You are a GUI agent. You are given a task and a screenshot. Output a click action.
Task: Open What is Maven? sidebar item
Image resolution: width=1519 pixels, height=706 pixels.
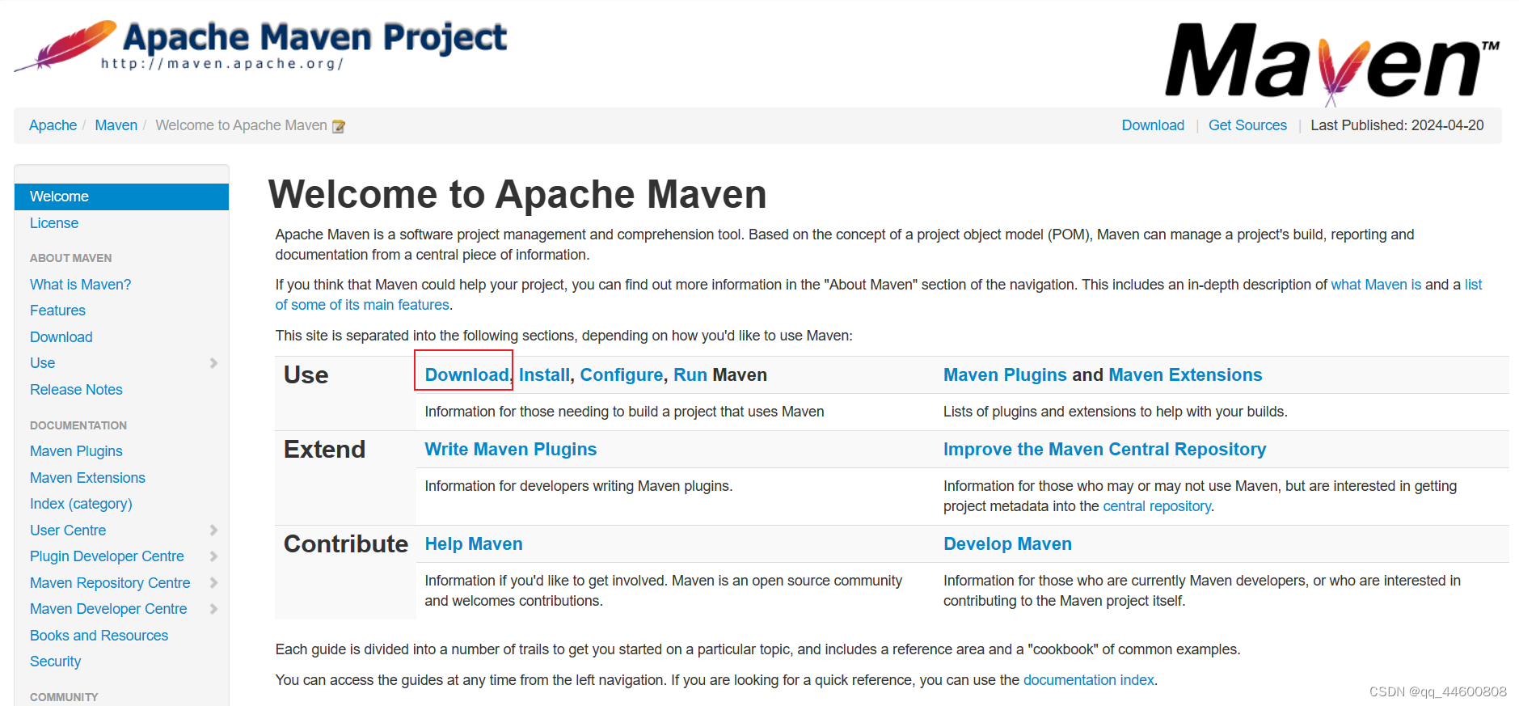pyautogui.click(x=80, y=285)
